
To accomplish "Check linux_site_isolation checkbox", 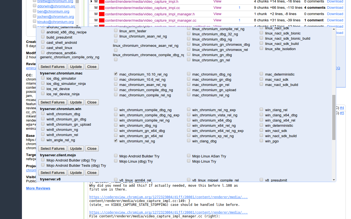I will 261,48.
